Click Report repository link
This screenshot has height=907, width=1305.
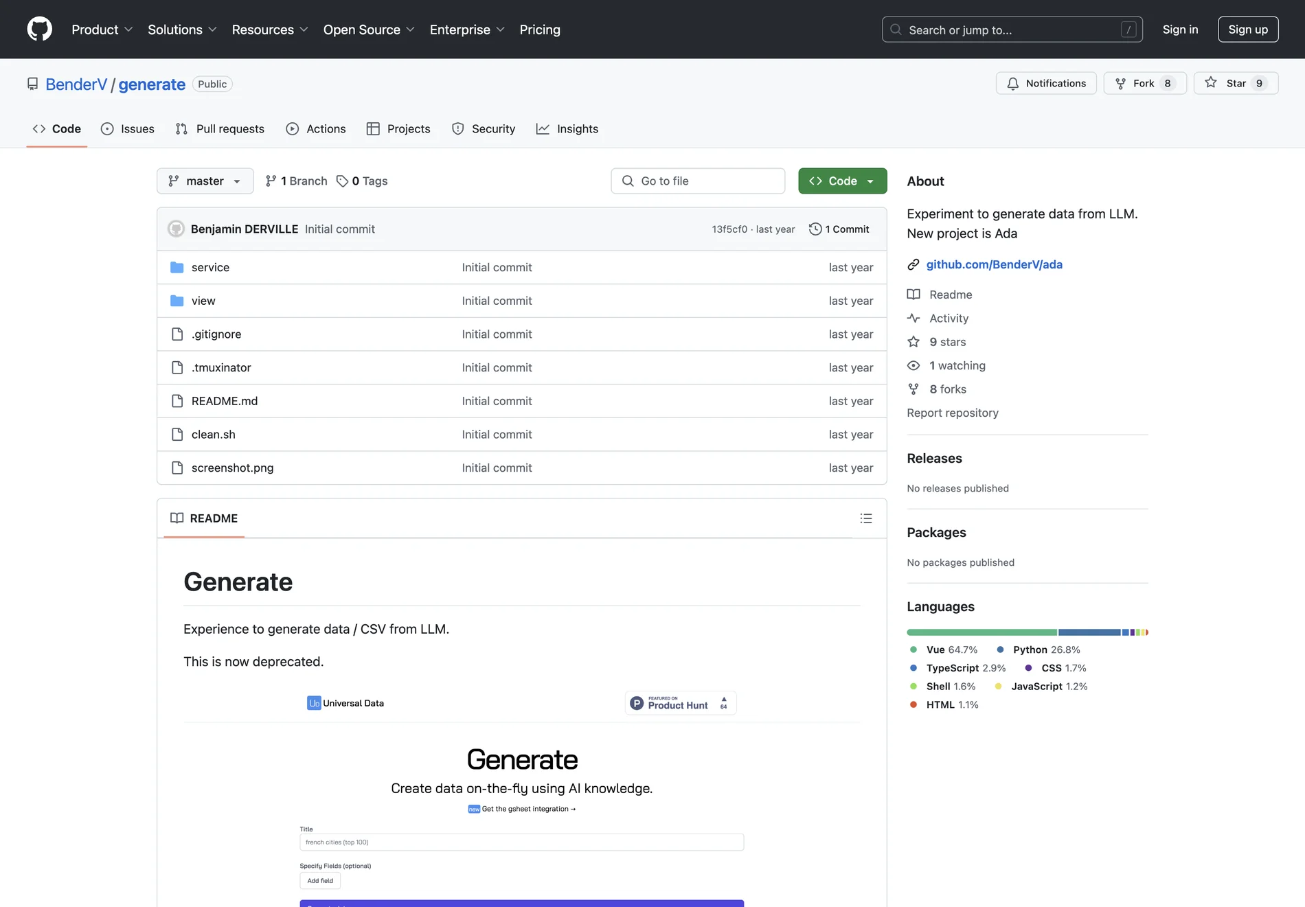(953, 413)
